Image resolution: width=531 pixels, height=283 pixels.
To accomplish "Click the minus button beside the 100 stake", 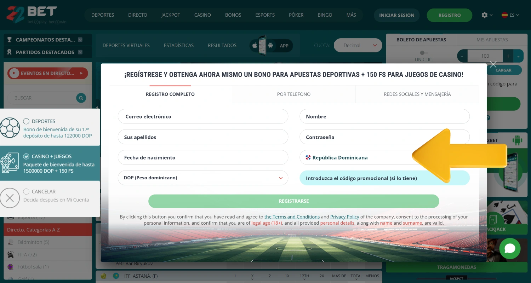I will (462, 56).
